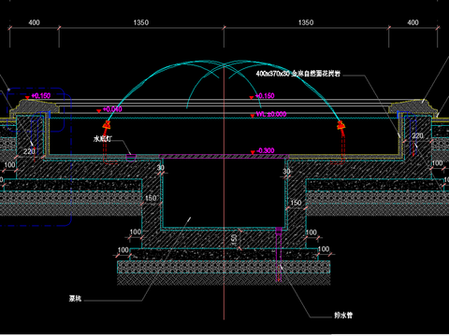Click the magenta drain pipe in pump pit
The height and width of the screenshot is (336, 449).
coord(279,255)
